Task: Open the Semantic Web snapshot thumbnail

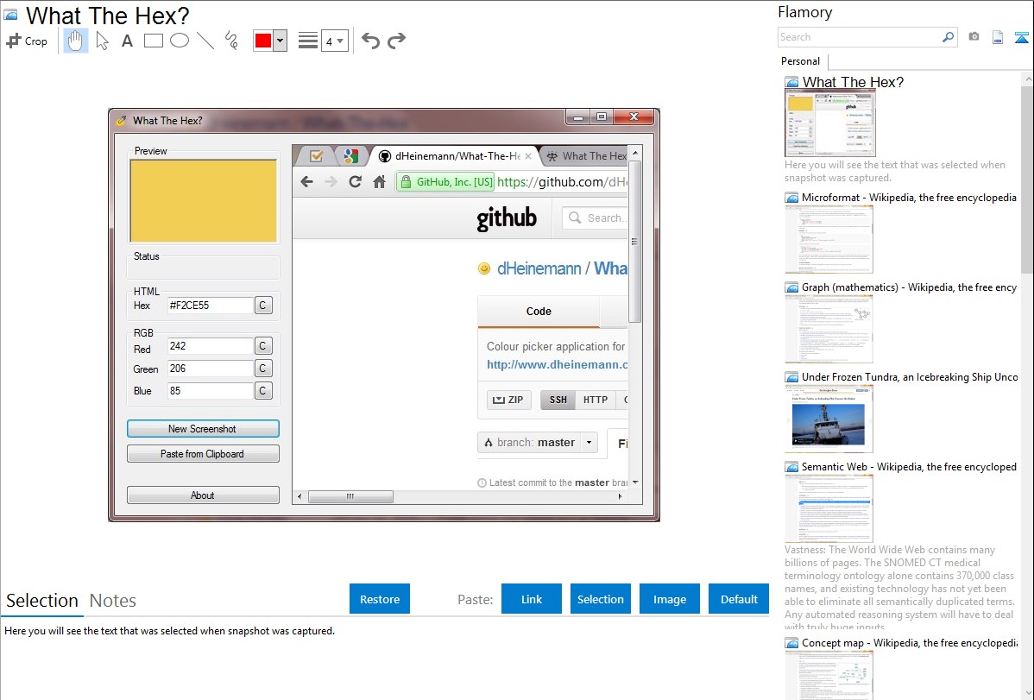Action: [829, 508]
